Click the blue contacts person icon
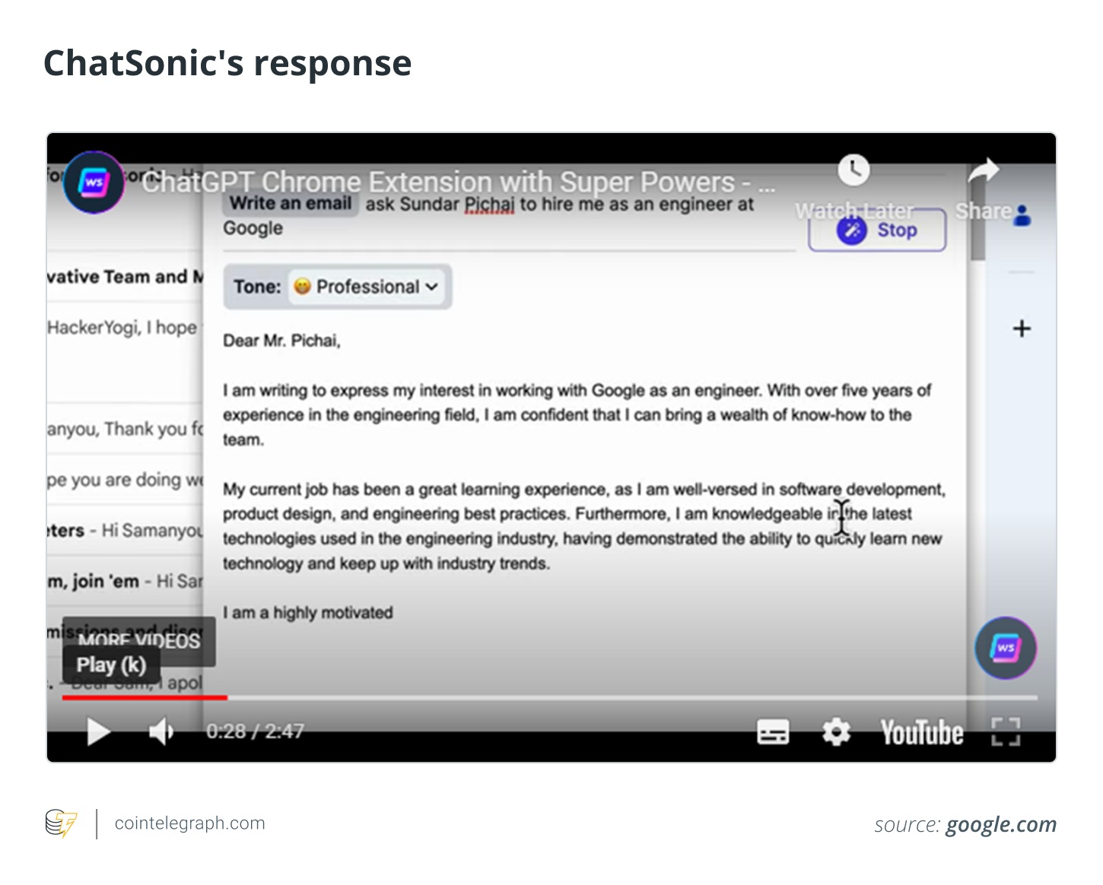1103x885 pixels. coord(1023,215)
